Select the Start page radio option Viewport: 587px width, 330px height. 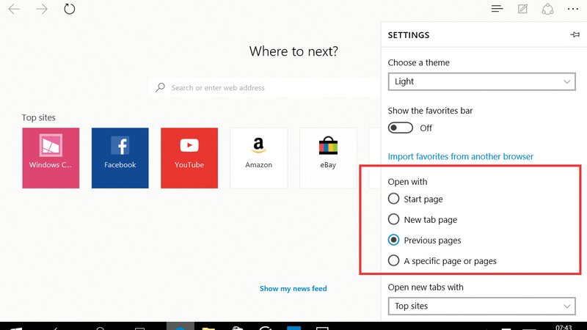pyautogui.click(x=394, y=199)
